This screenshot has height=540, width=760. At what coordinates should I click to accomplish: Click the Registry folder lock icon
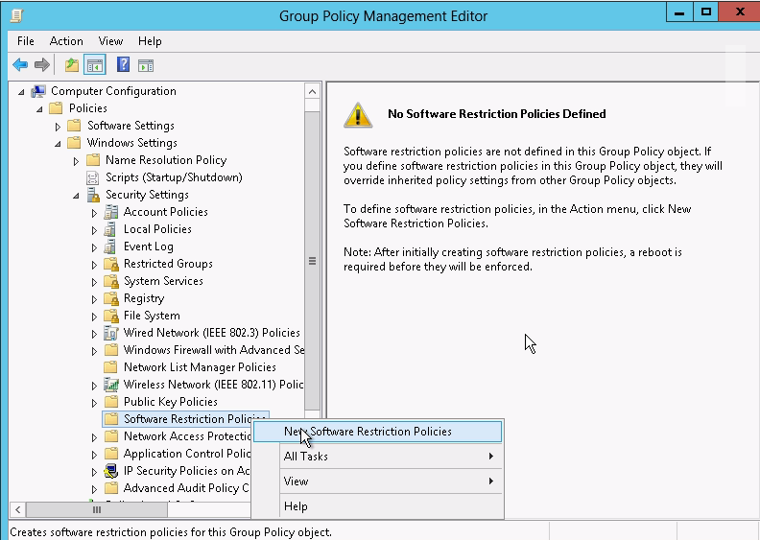pos(111,298)
